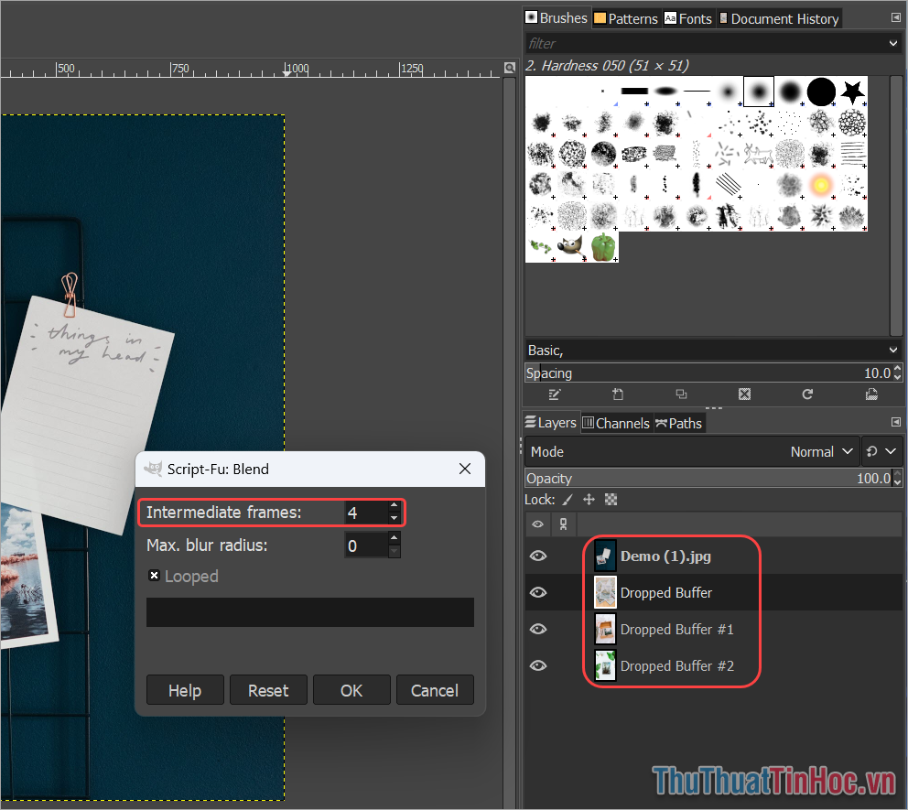Select the diagonal parallel lines brush

728,185
